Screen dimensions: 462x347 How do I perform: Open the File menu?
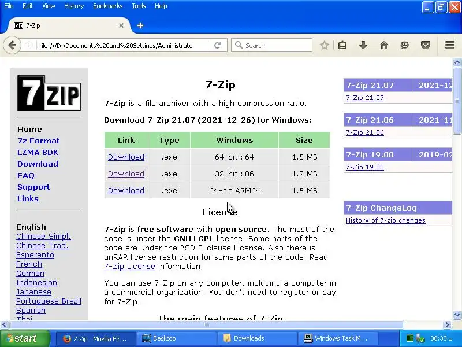[9, 6]
